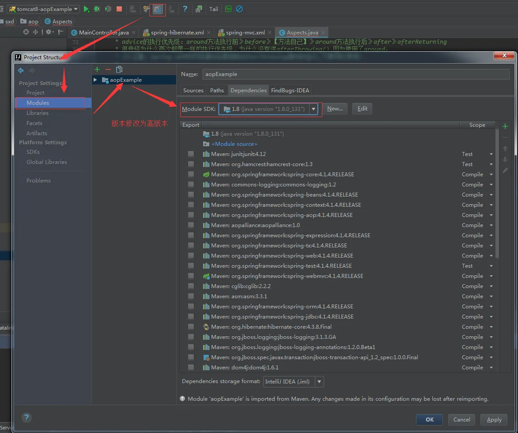
Task: Expand the aopExample module tree node
Action: pyautogui.click(x=95, y=80)
